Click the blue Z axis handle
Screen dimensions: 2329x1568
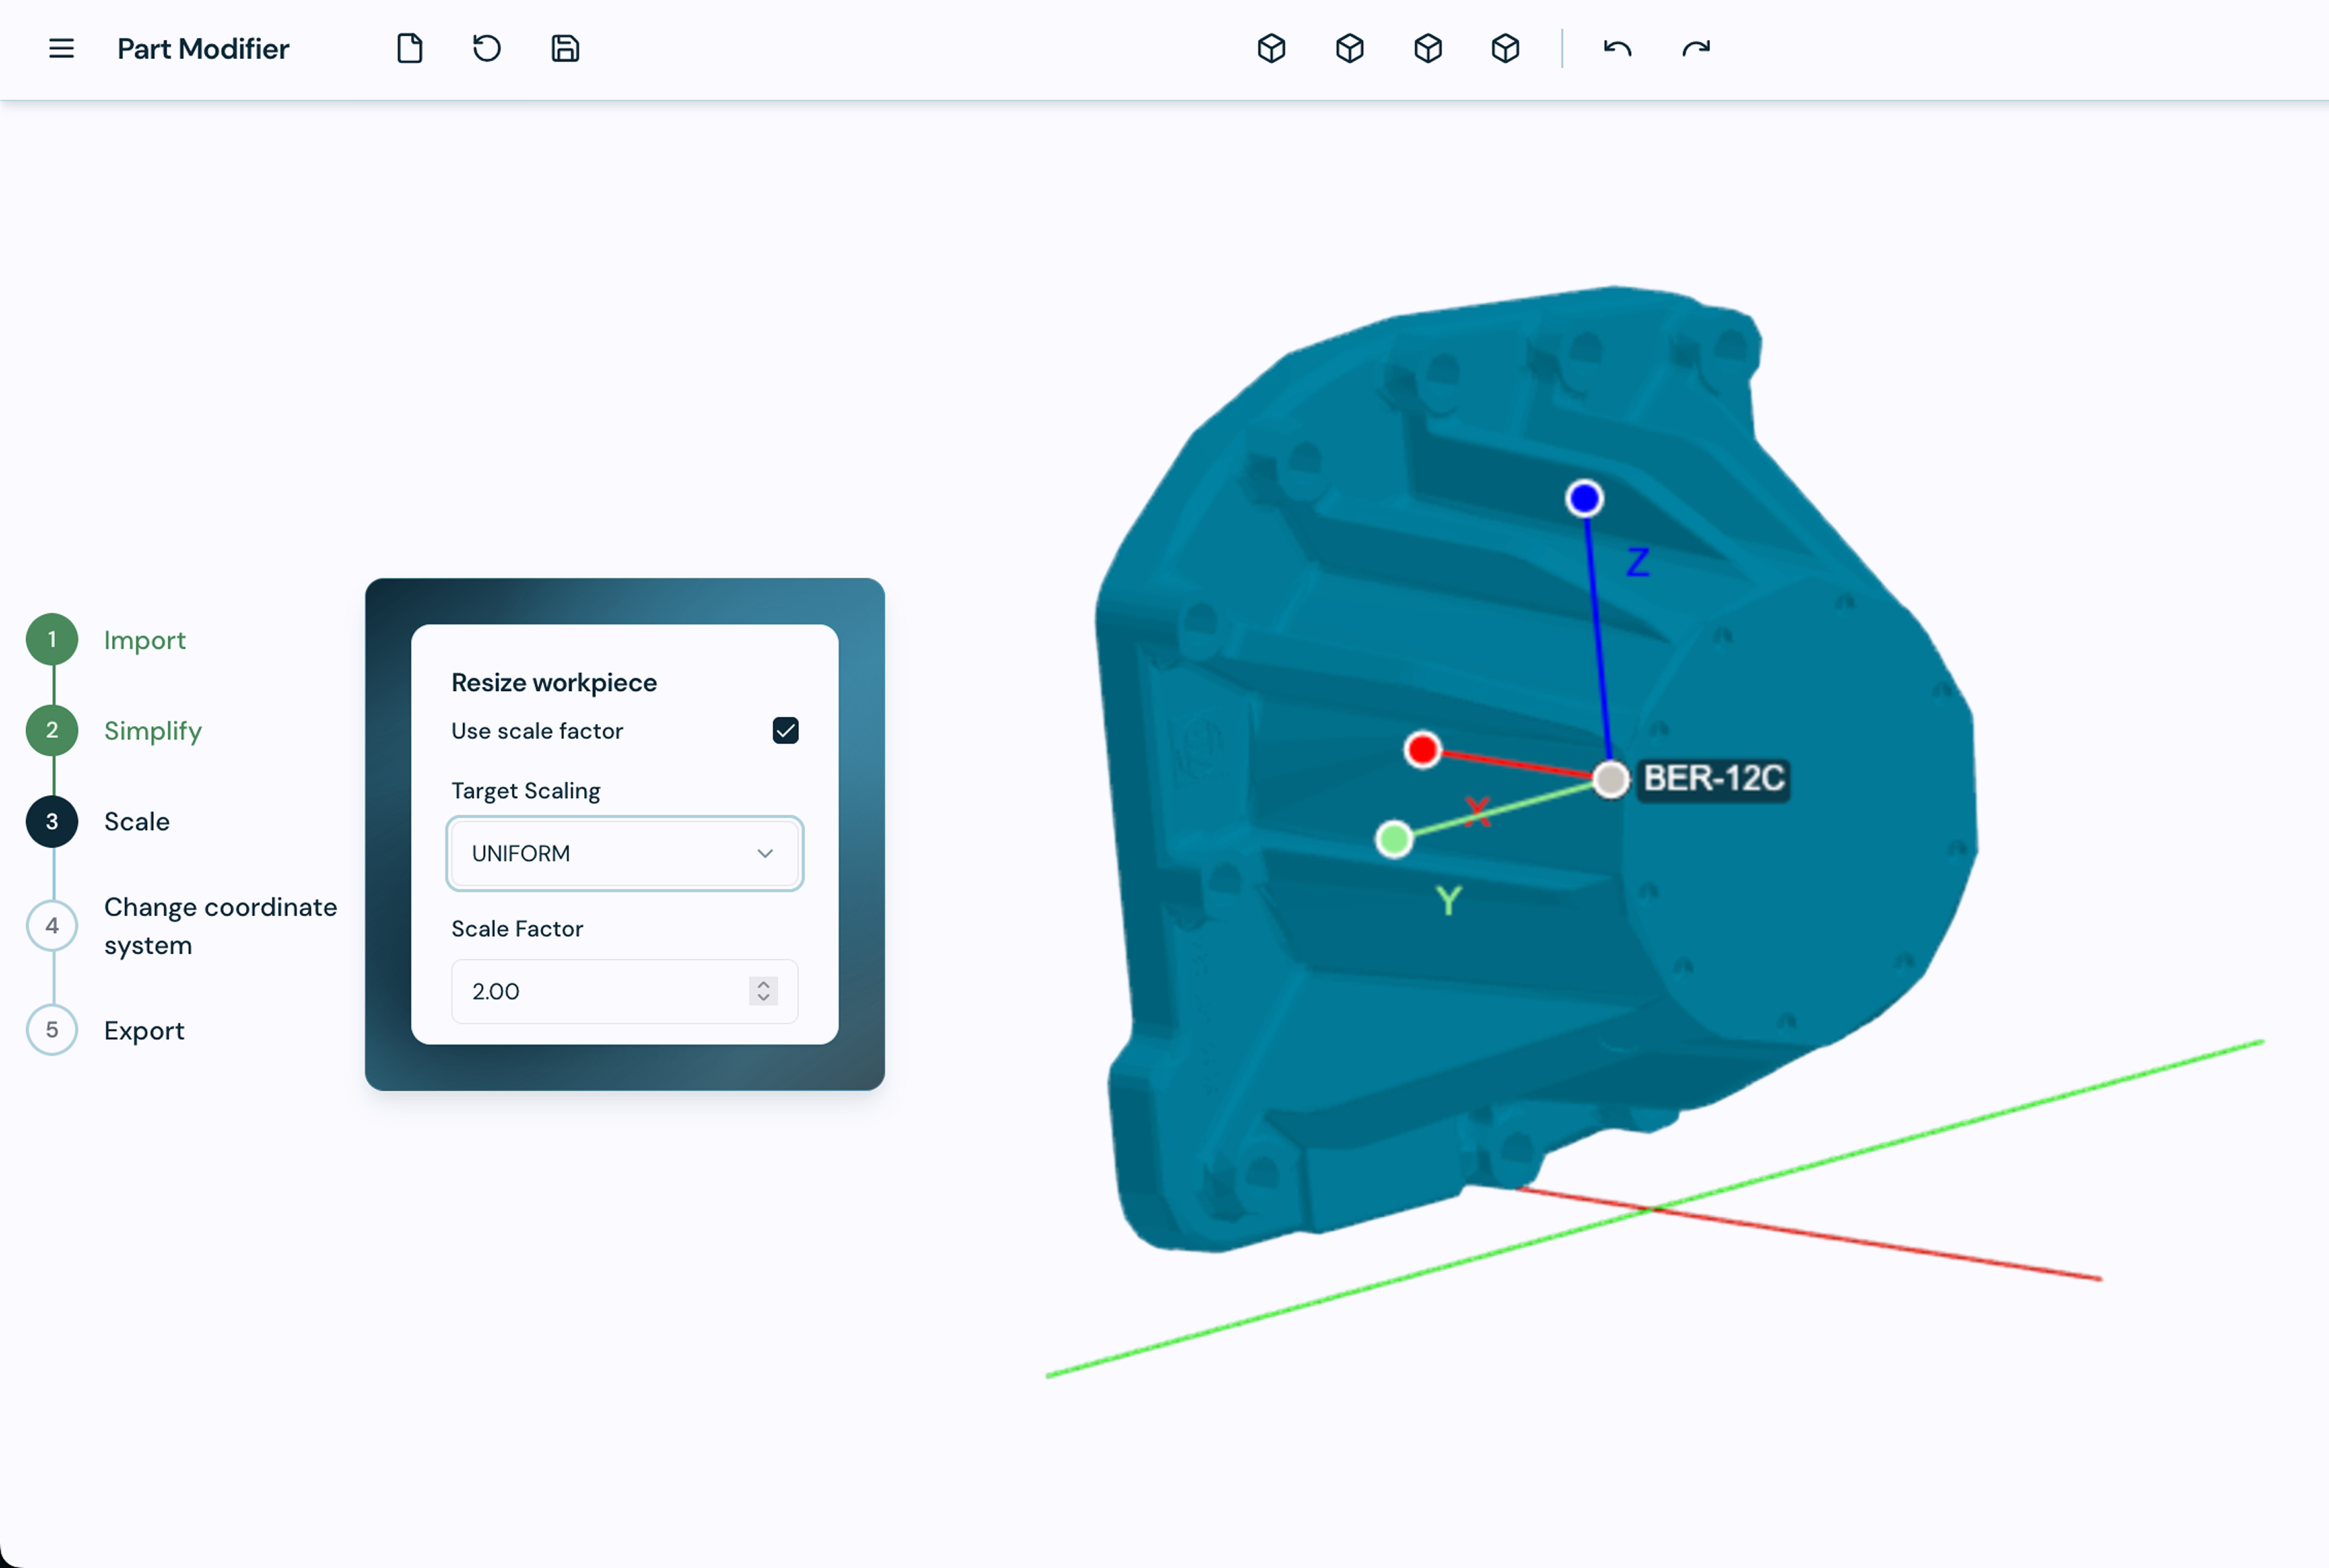pyautogui.click(x=1584, y=498)
